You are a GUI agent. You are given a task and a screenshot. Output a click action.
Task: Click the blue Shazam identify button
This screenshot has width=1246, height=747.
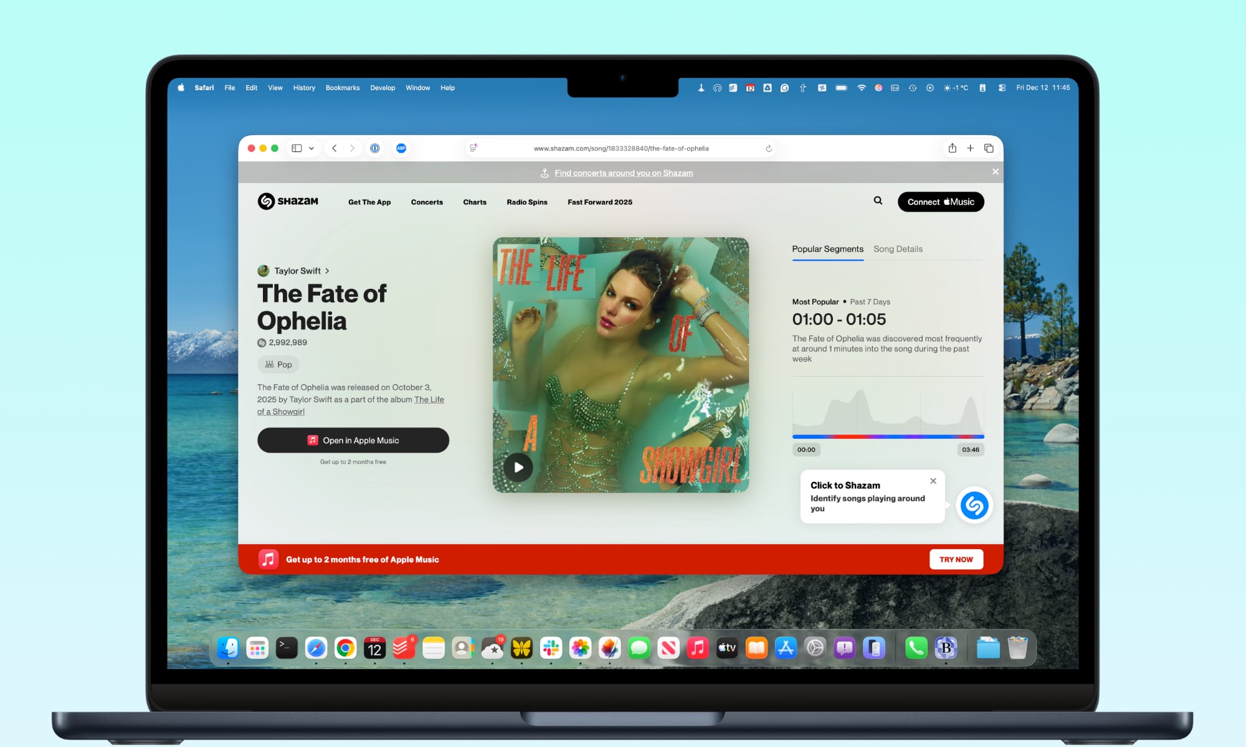[x=974, y=505]
